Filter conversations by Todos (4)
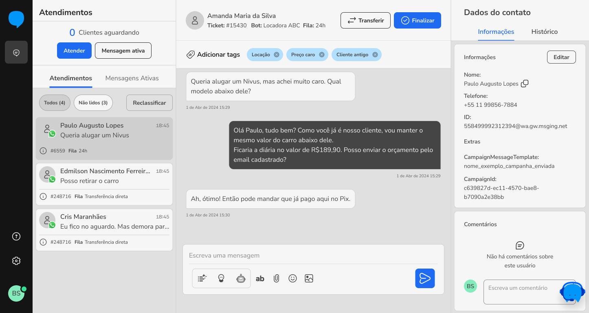This screenshot has height=313, width=589. (55, 103)
